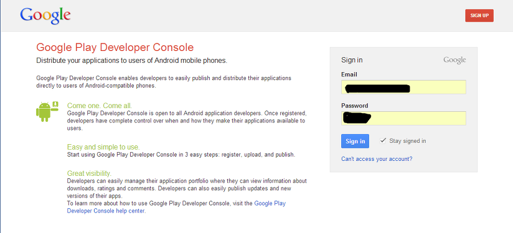Image resolution: width=513 pixels, height=233 pixels.
Task: Open the Can't access your account link
Action: click(377, 159)
